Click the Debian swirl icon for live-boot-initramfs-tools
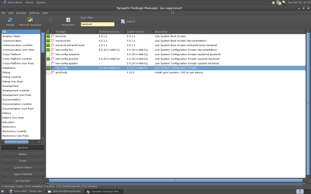This screenshot has width=311, height=194. point(52,45)
